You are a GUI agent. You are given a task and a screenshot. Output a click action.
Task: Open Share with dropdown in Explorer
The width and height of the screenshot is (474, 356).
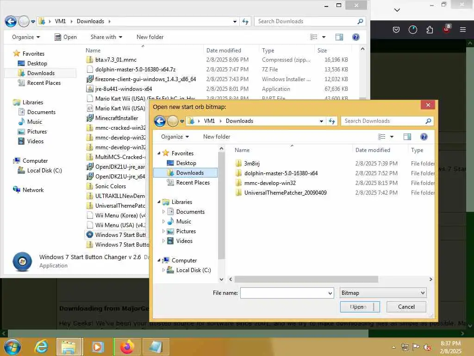(x=106, y=37)
